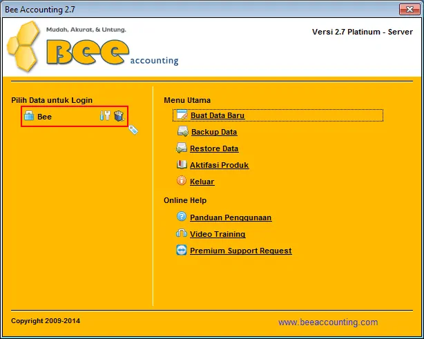Click the Panduan Penggunaan question mark icon
This screenshot has height=339, width=424.
click(182, 217)
